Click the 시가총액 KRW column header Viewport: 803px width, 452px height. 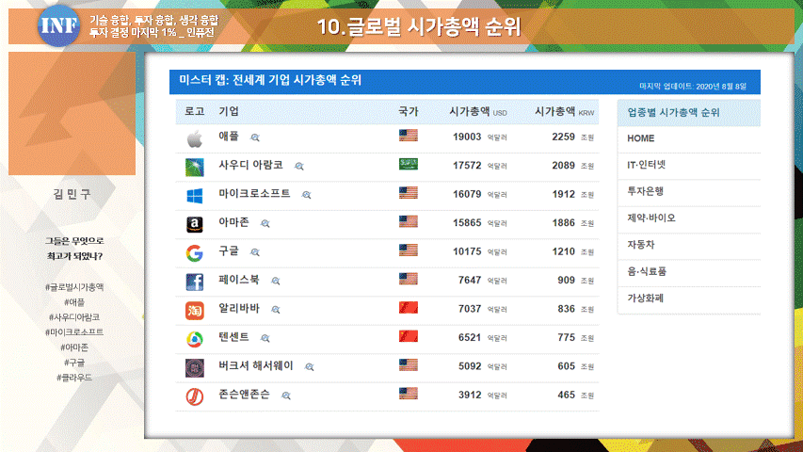point(564,112)
